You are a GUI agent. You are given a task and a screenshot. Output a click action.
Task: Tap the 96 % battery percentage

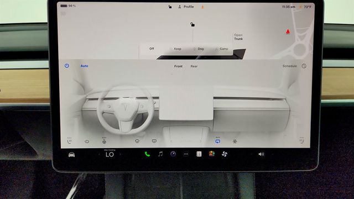coord(72,6)
